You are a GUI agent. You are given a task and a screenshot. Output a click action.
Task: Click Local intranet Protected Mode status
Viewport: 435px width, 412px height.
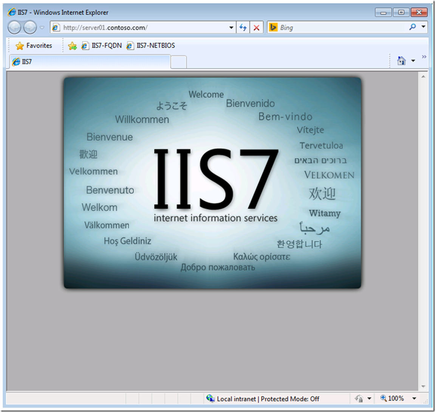268,399
